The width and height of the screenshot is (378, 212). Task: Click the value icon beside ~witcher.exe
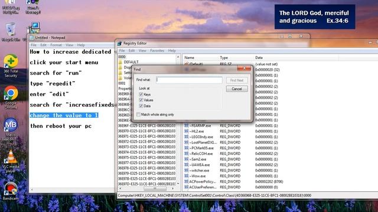click(187, 170)
